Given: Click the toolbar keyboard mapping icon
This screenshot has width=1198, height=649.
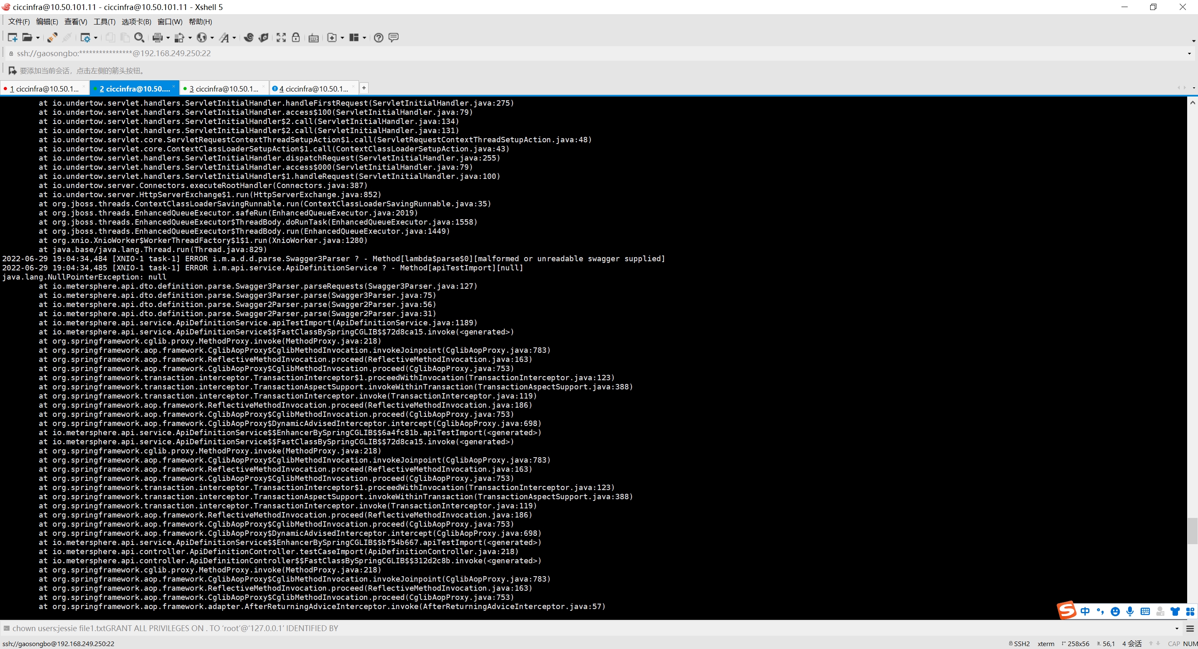Looking at the screenshot, I should pyautogui.click(x=314, y=38).
